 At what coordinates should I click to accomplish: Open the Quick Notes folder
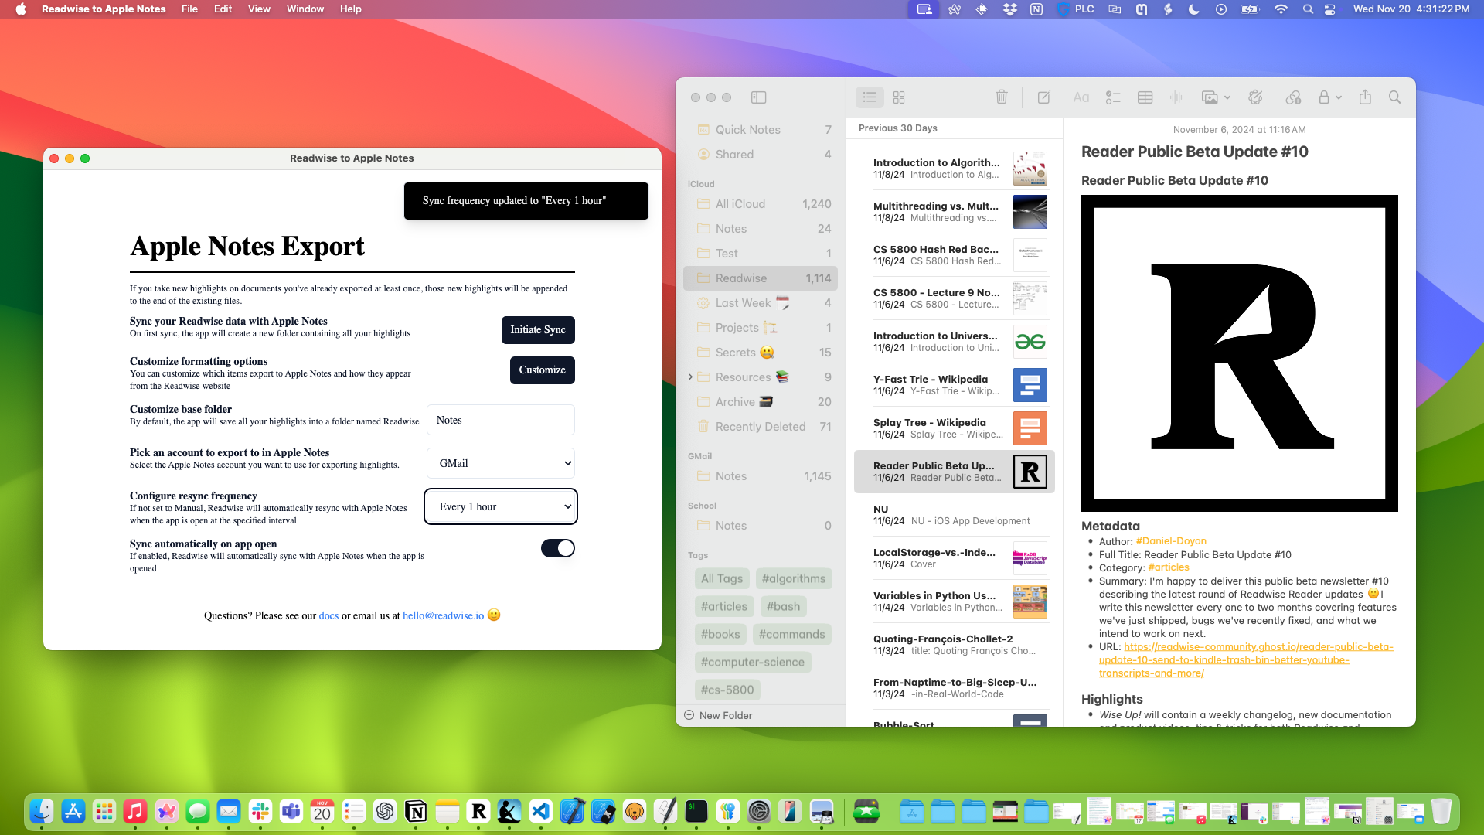click(761, 130)
